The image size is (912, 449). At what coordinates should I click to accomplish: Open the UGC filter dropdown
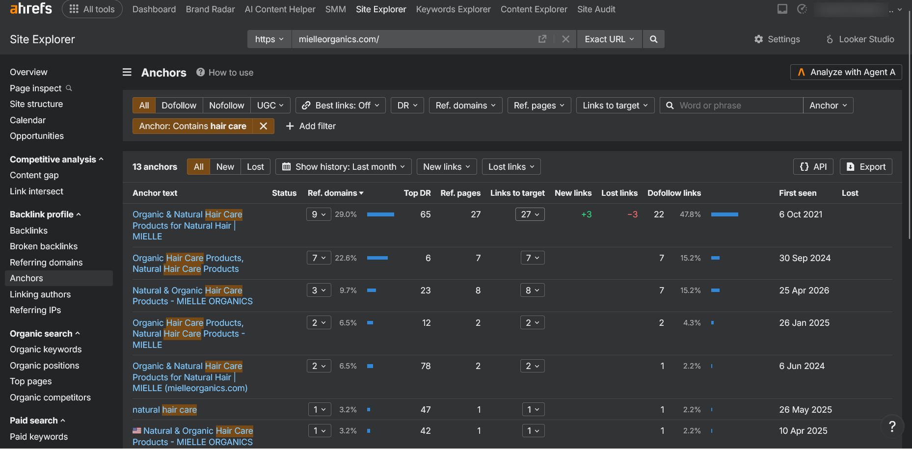click(270, 106)
